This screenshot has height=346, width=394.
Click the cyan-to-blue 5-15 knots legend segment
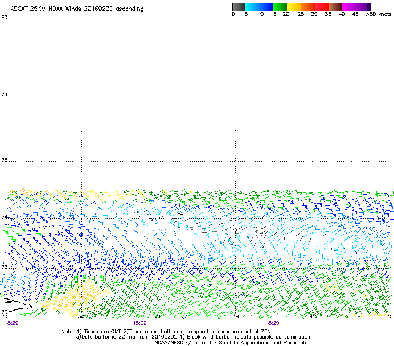pos(259,6)
